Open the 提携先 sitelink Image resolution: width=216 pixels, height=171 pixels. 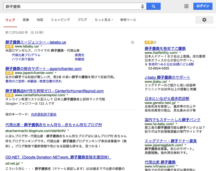click(x=80, y=55)
